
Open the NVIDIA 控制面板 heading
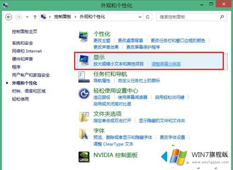pos(116,155)
